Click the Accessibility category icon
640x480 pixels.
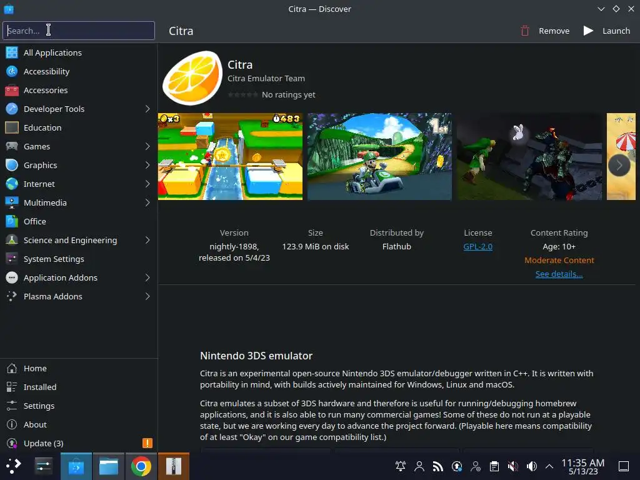pos(12,71)
